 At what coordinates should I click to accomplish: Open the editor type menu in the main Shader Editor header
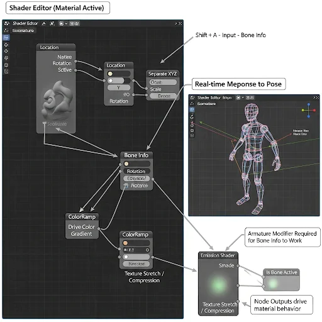pyautogui.click(x=7, y=23)
